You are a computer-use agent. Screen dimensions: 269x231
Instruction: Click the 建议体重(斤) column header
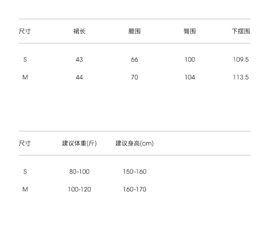pos(79,143)
